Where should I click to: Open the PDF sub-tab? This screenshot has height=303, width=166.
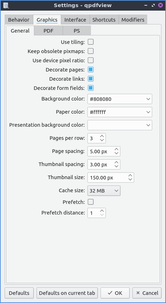click(48, 31)
